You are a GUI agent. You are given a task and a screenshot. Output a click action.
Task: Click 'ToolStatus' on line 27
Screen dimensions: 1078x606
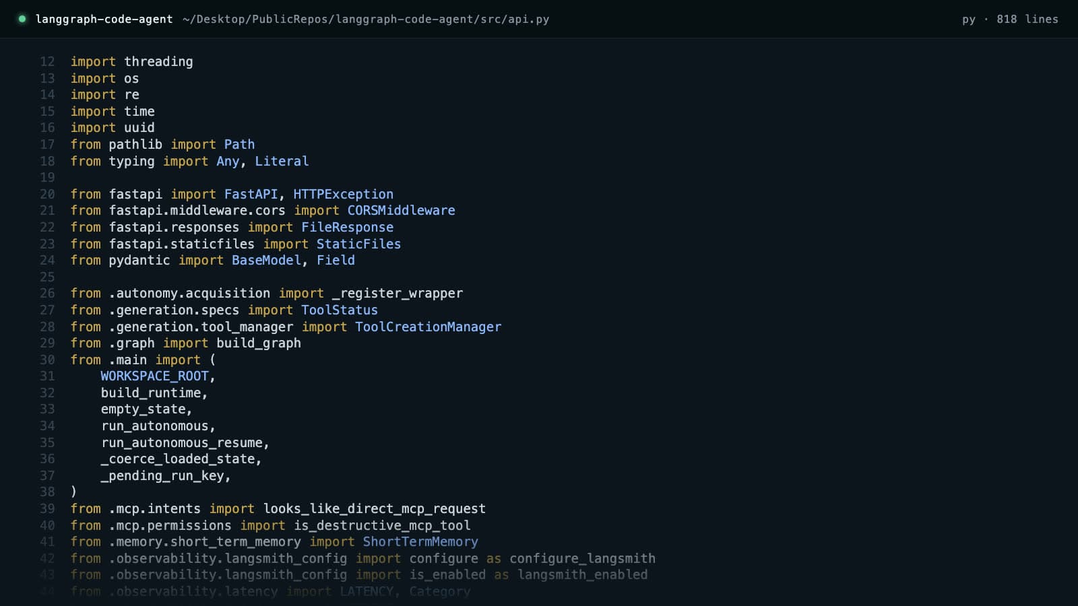340,310
